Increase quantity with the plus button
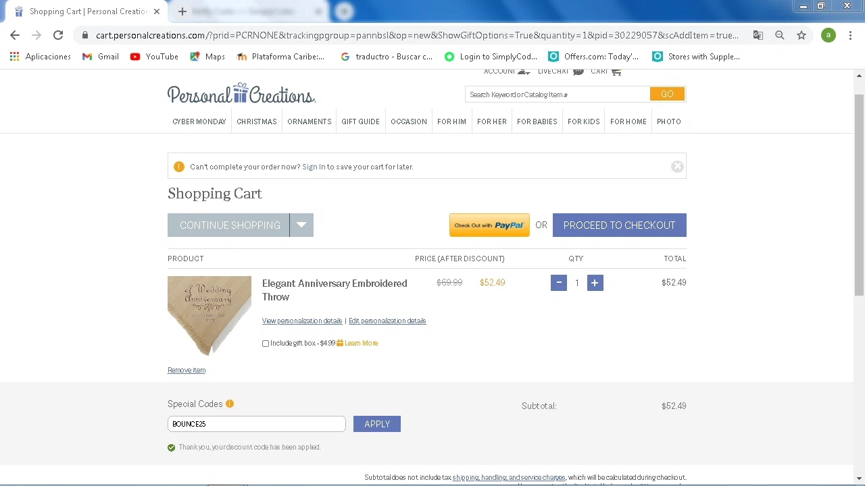 pyautogui.click(x=595, y=283)
